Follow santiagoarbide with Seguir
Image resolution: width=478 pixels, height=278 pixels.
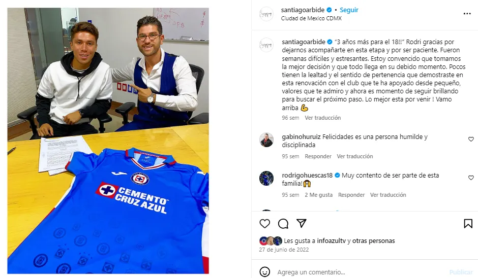pyautogui.click(x=349, y=10)
